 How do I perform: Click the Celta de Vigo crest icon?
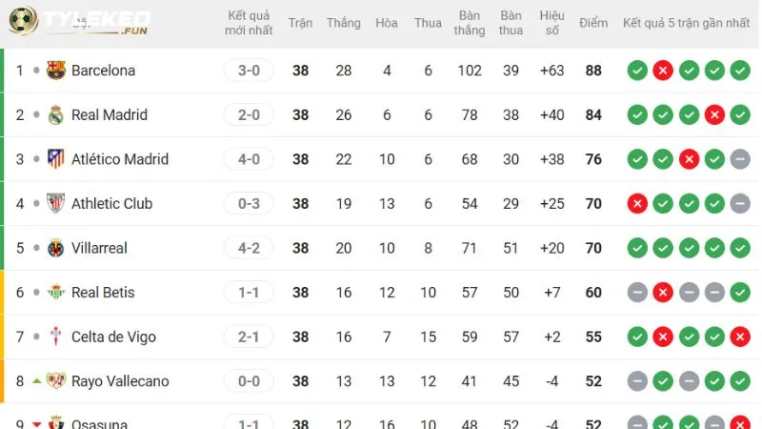(56, 337)
